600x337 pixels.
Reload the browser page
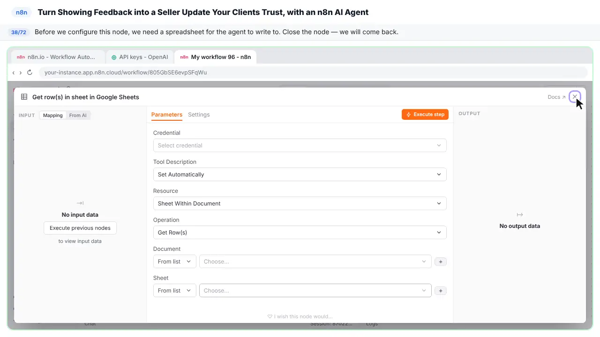tap(30, 73)
